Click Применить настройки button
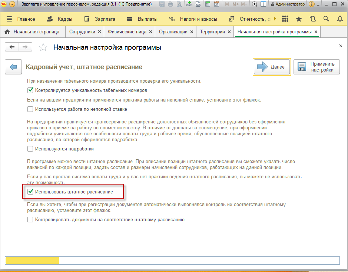This screenshot has height=272, width=348. point(316,67)
